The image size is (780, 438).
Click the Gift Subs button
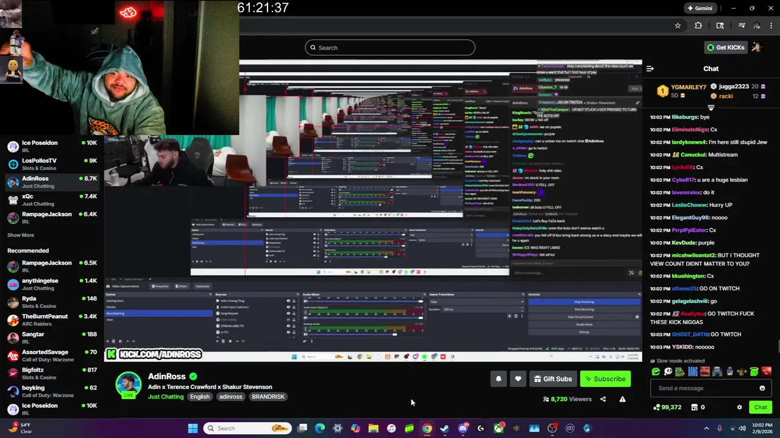tap(553, 379)
